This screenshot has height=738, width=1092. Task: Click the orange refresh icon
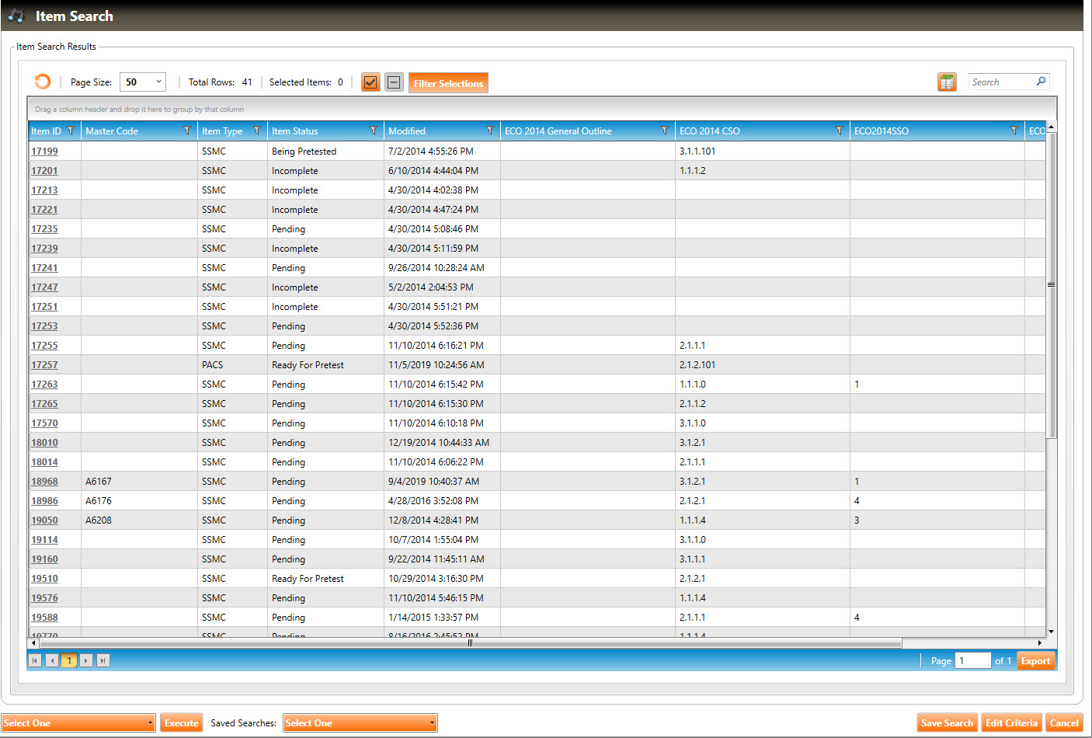43,82
